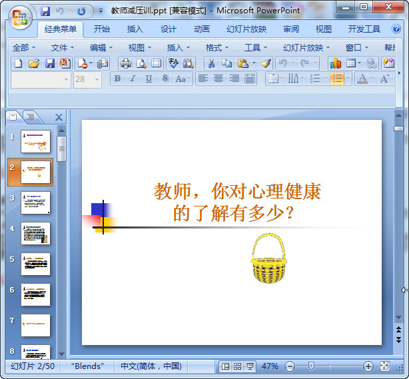The image size is (409, 379).
Task: Click the Center text icon
Action: click(x=218, y=79)
